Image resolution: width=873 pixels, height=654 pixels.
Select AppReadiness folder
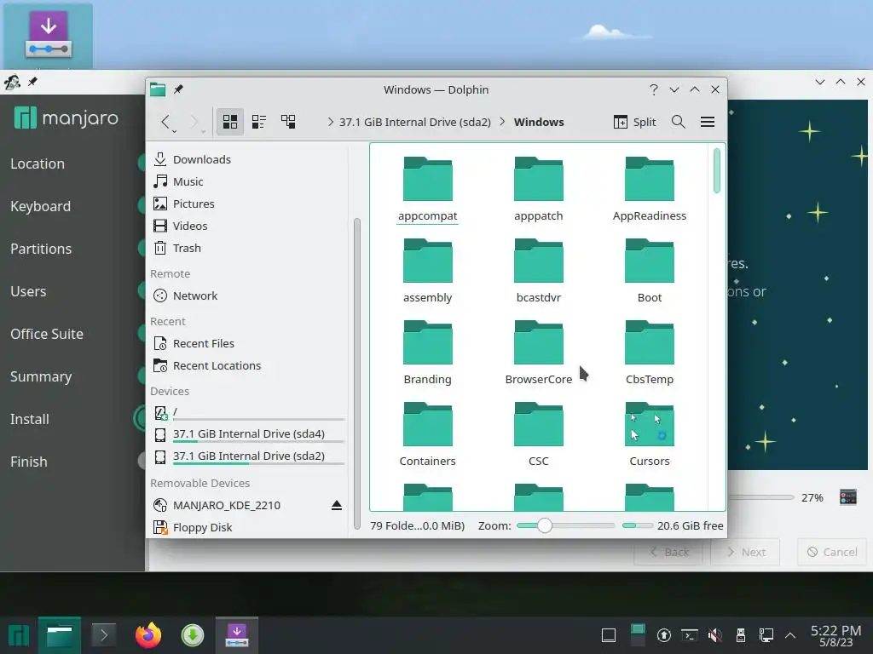click(x=649, y=190)
